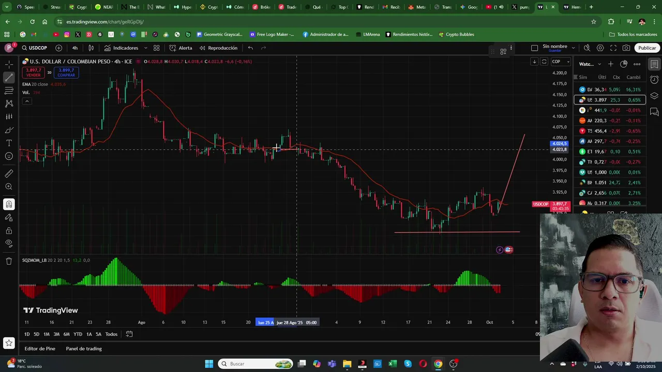This screenshot has height=372, width=662.
Task: Select the 3.897 USDCOP watchlist row
Action: tap(610, 100)
